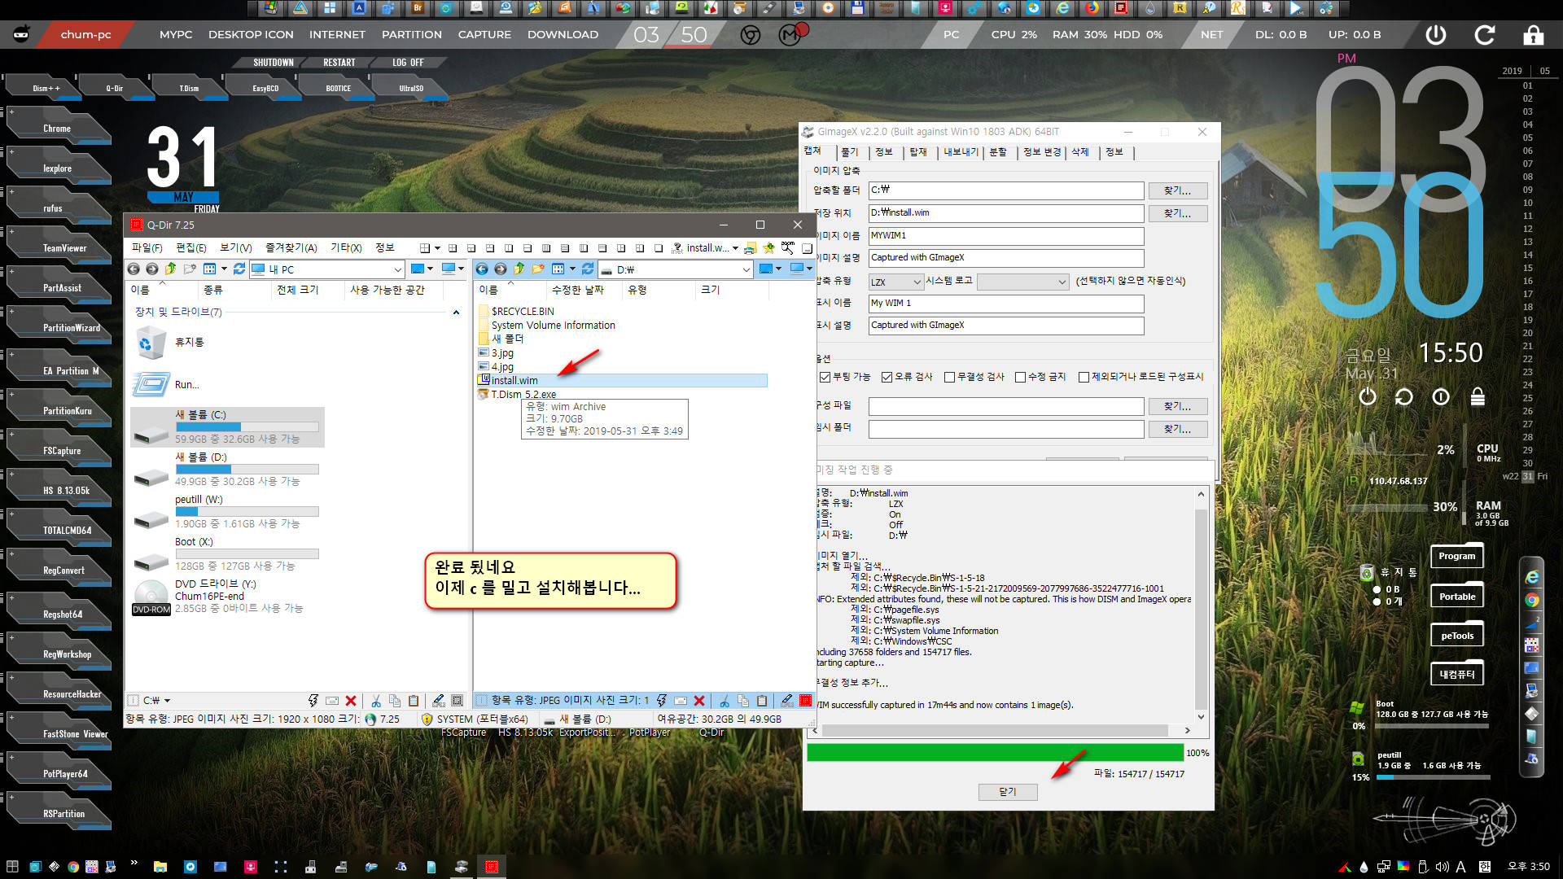Open the 파일(F) menu in Q-Dir
The height and width of the screenshot is (879, 1563).
pyautogui.click(x=147, y=247)
